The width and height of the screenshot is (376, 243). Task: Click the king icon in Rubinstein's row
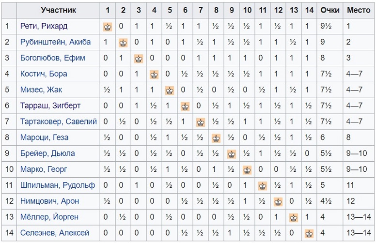(x=123, y=43)
